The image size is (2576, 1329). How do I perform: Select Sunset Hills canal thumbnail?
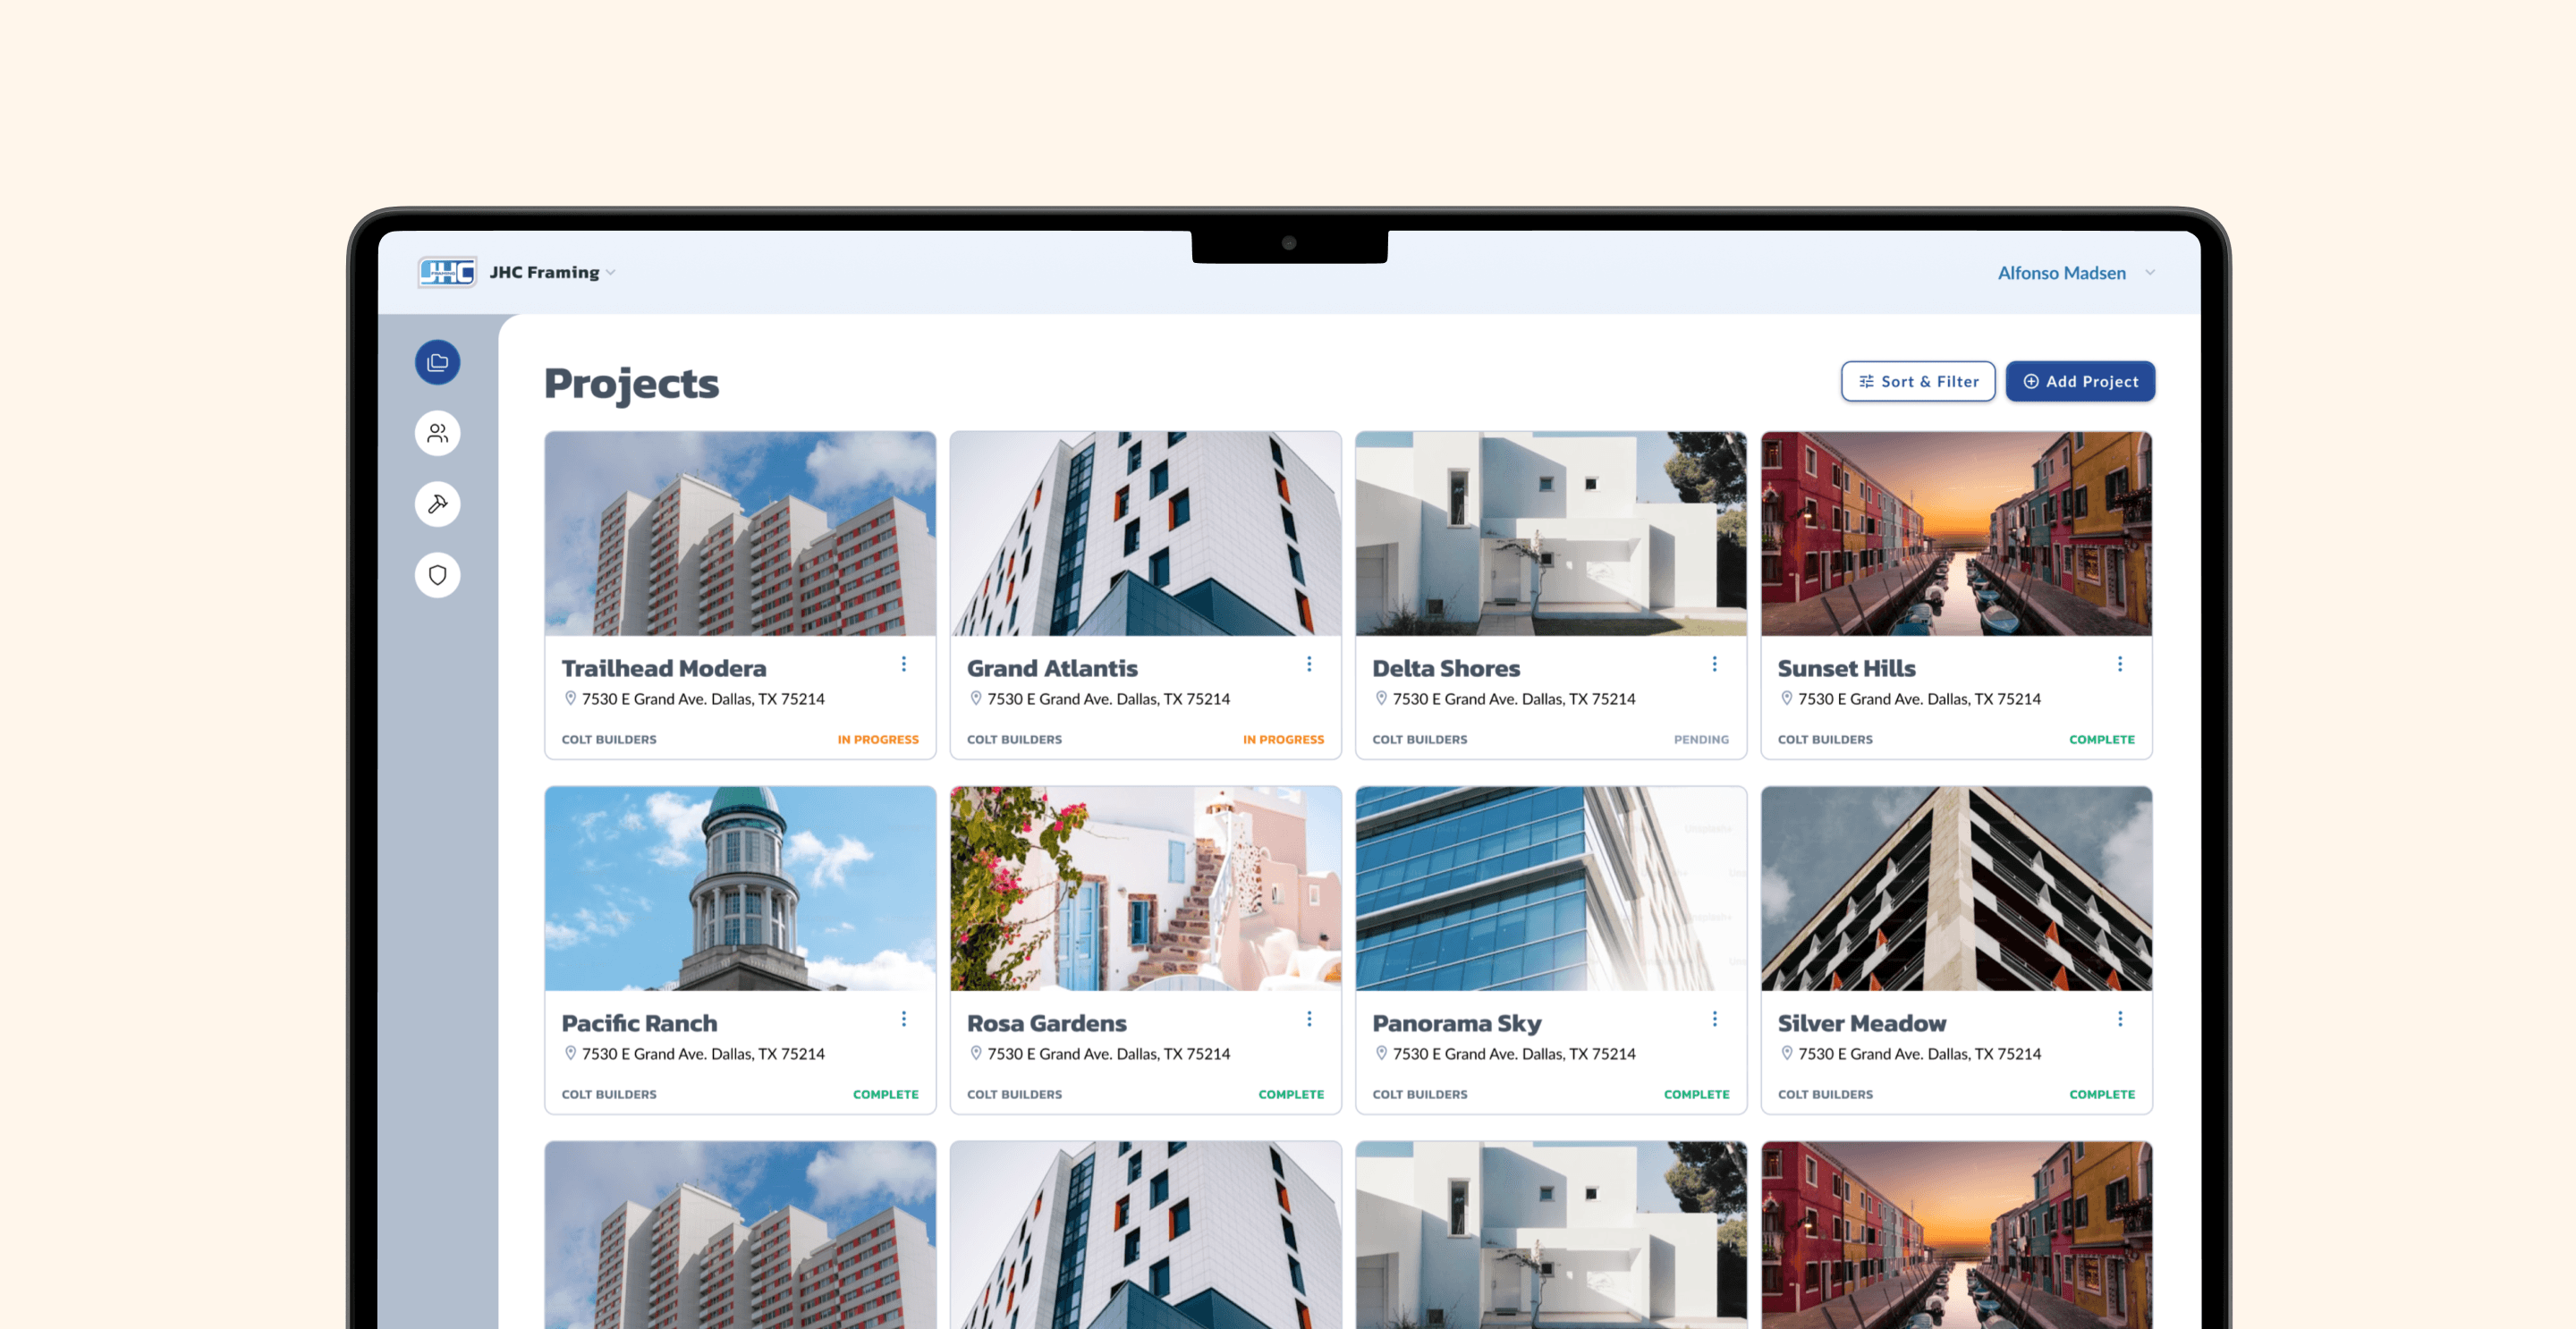point(1956,534)
